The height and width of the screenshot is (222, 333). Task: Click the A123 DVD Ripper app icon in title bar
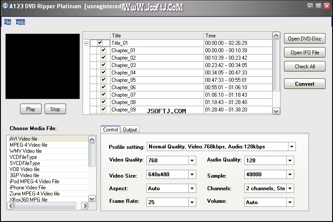(x=5, y=6)
